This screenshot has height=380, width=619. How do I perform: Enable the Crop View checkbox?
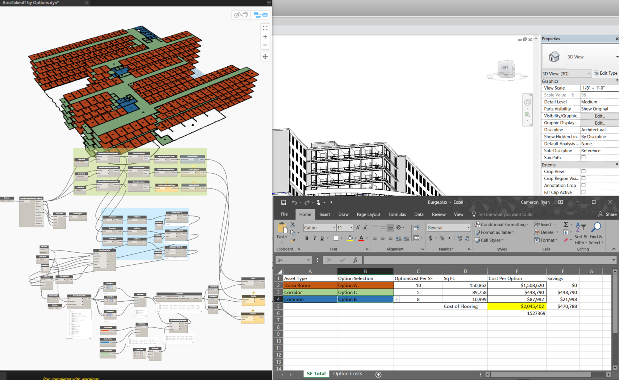pos(583,171)
